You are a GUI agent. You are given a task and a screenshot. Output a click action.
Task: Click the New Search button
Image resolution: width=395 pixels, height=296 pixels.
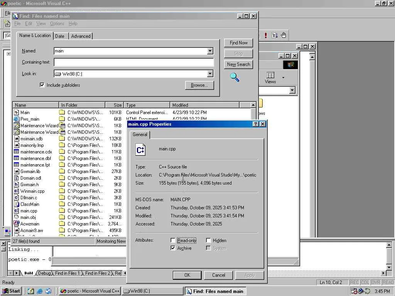point(238,64)
